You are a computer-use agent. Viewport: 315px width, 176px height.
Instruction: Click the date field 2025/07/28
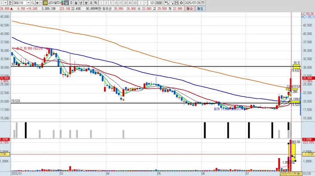tap(192, 3)
